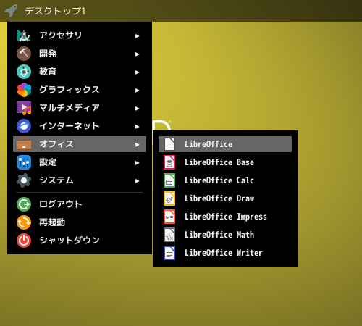Click the orange LibreOffice Impress icon
Screen dimensions: 362x326
(x=169, y=217)
